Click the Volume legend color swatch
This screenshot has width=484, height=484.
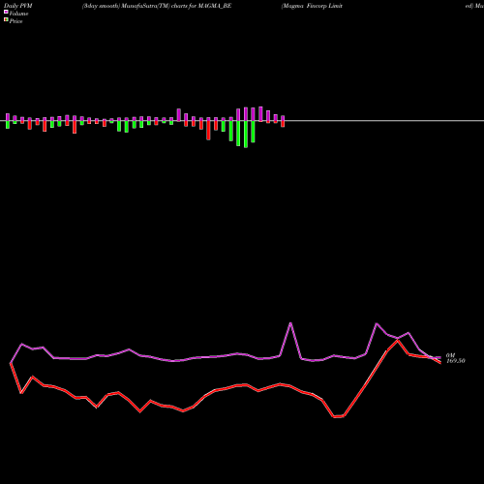[6, 12]
